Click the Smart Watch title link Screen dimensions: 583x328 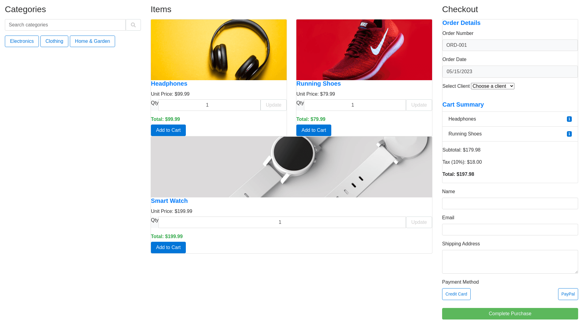click(x=169, y=201)
